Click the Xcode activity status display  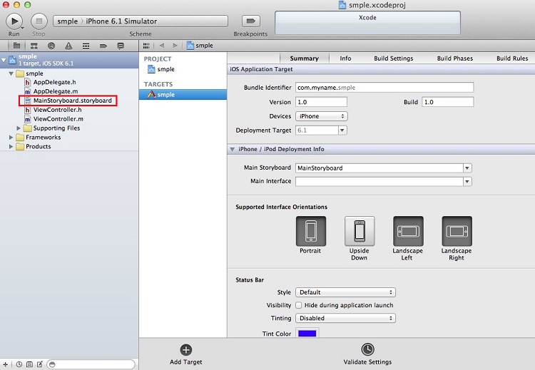367,23
